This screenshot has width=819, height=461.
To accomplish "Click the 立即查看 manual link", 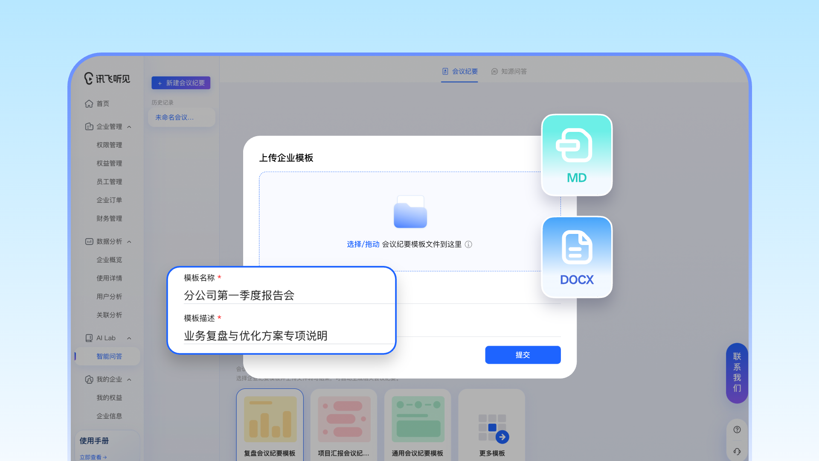I will point(93,457).
